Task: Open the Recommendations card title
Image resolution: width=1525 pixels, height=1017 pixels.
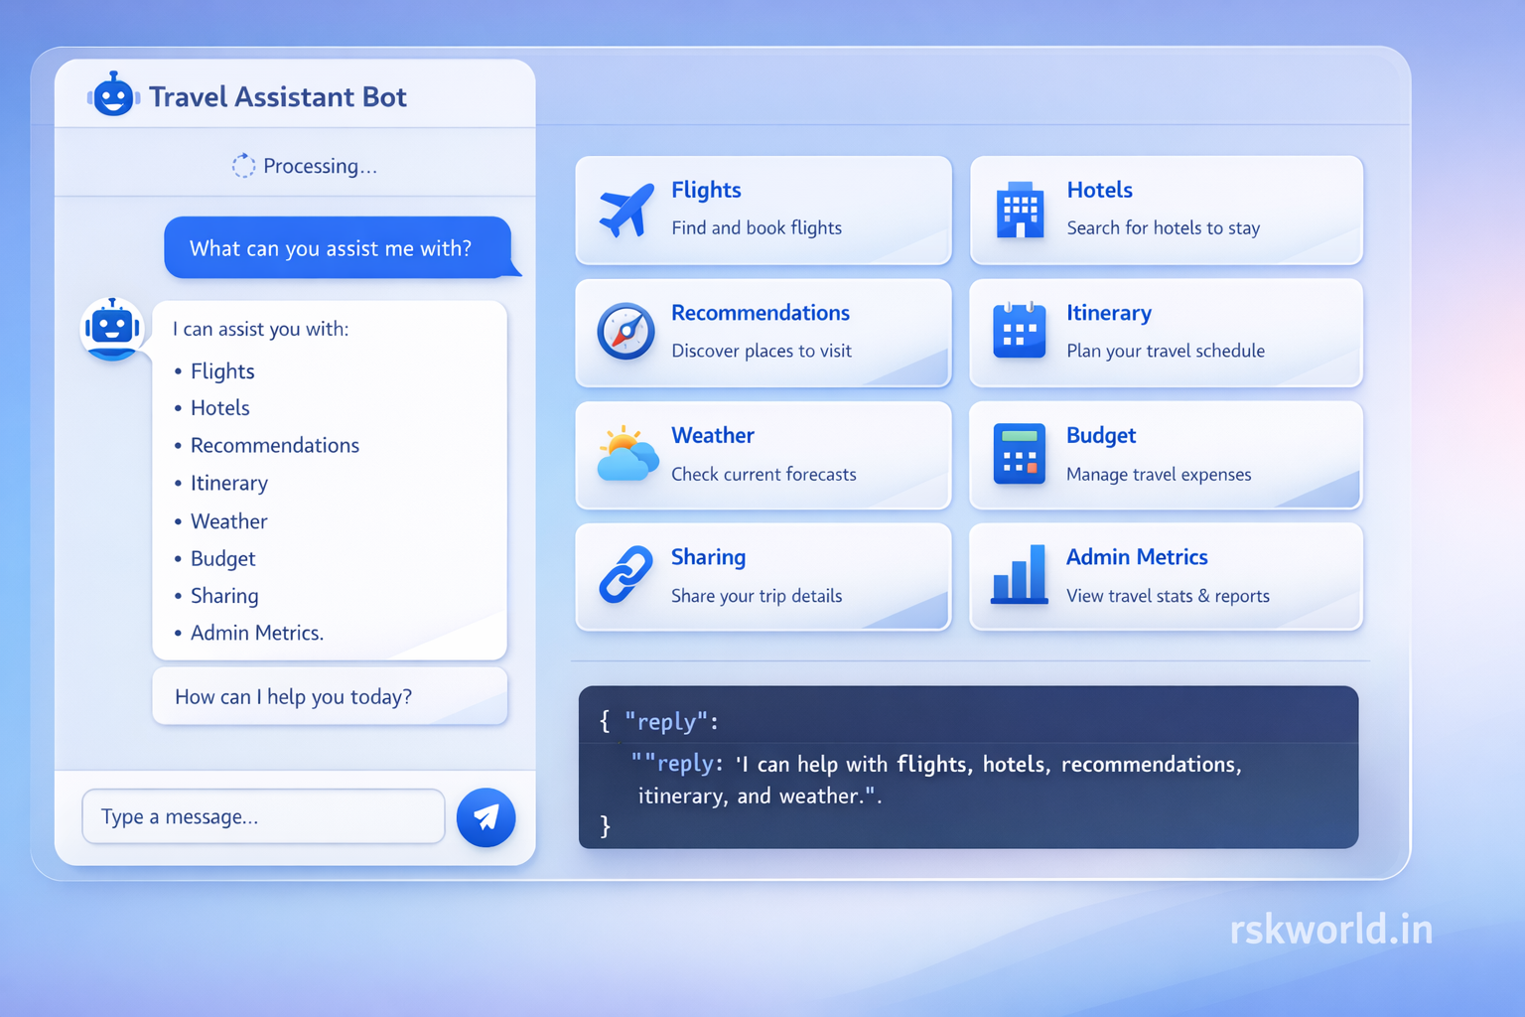Action: (x=761, y=313)
